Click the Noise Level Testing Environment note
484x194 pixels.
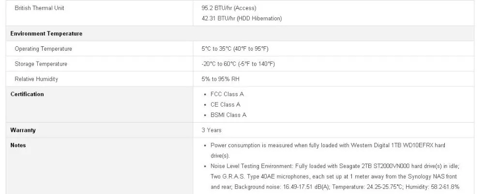pyautogui.click(x=335, y=177)
